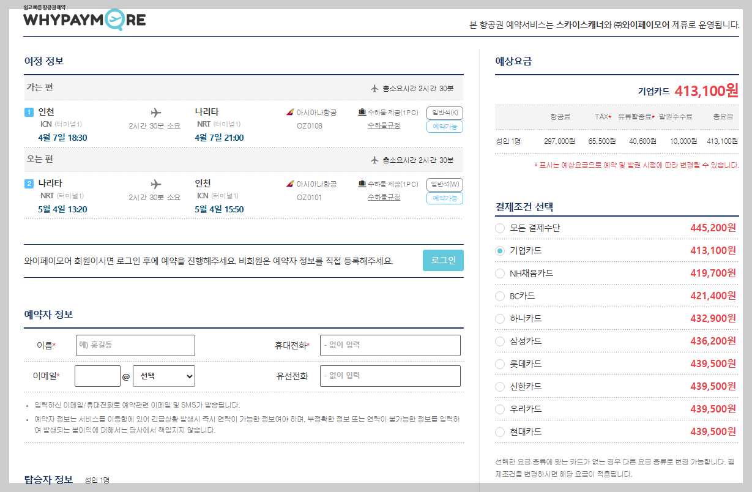Click airplane icon beside outbound total duration
This screenshot has height=492, width=752.
[375, 88]
